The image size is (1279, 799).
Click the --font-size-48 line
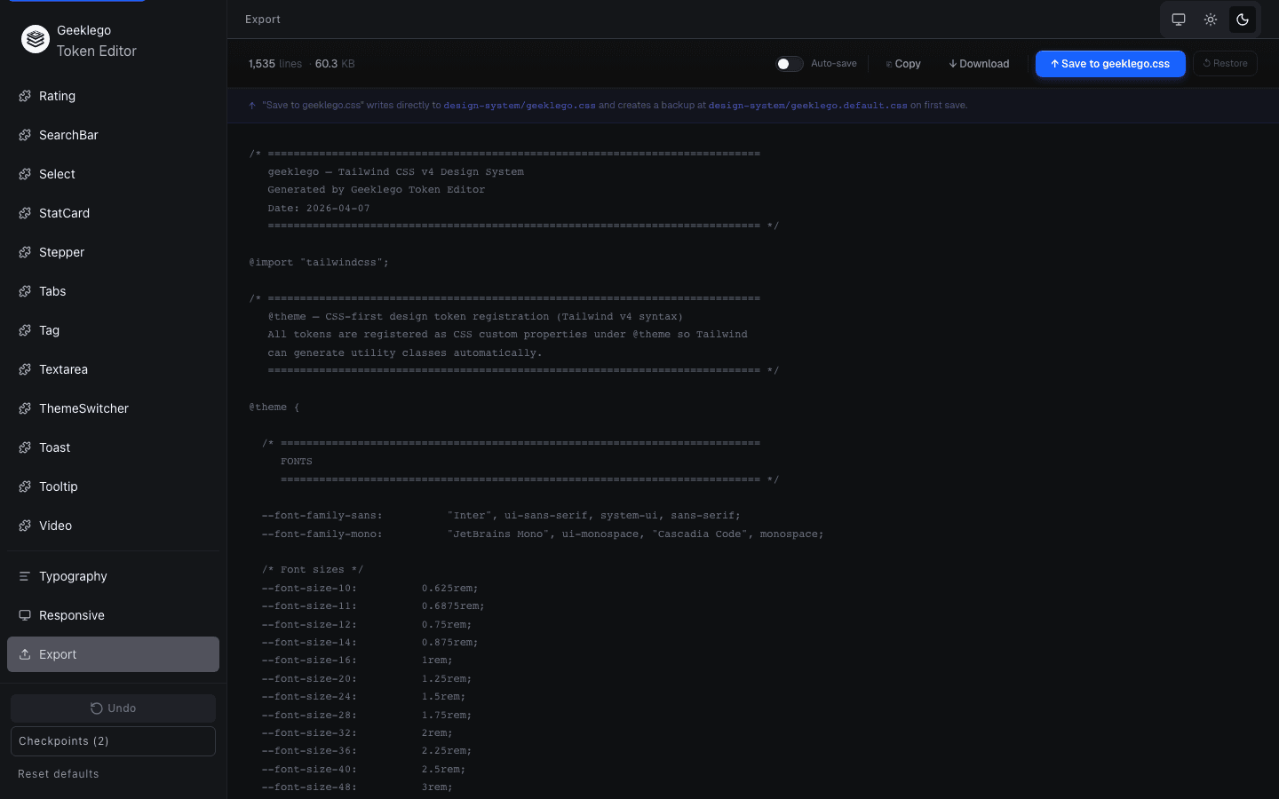point(357,787)
